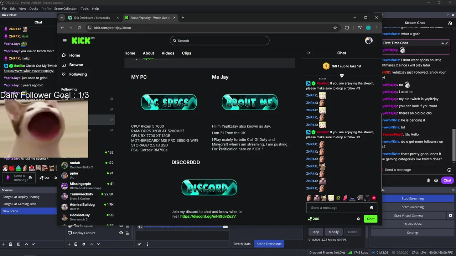Select Bango Cat Gaming Time scene
Screen dimensions: 456x256
pyautogui.click(x=28, y=204)
